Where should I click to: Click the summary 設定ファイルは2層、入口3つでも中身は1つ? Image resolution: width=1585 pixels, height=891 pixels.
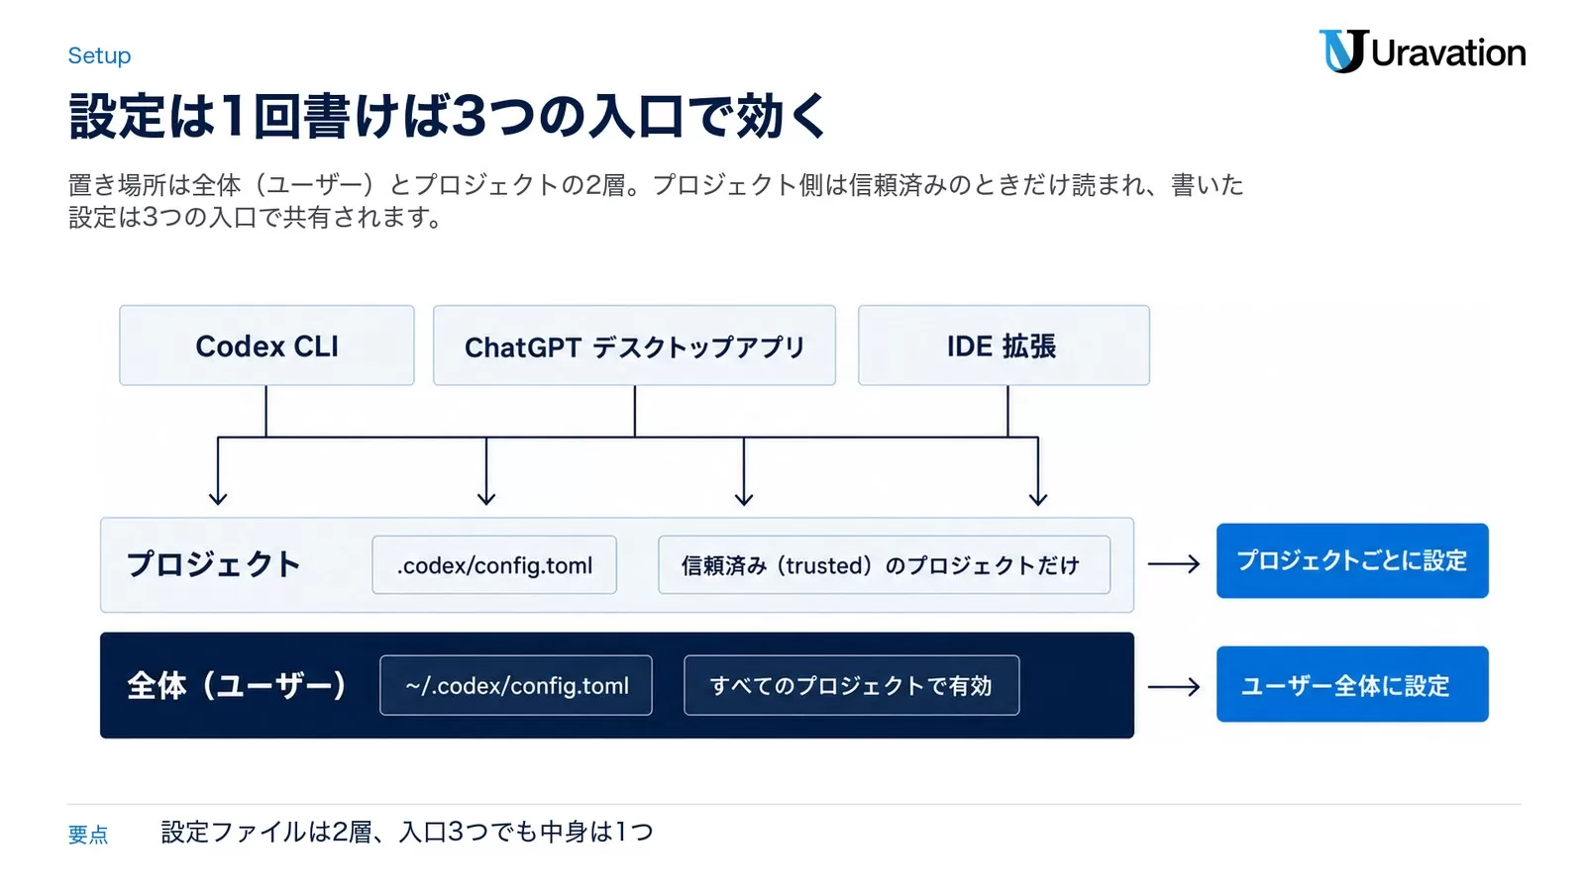[407, 832]
